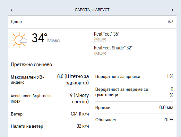
Task: Select the Облачност 20 % row
Action: point(134,120)
